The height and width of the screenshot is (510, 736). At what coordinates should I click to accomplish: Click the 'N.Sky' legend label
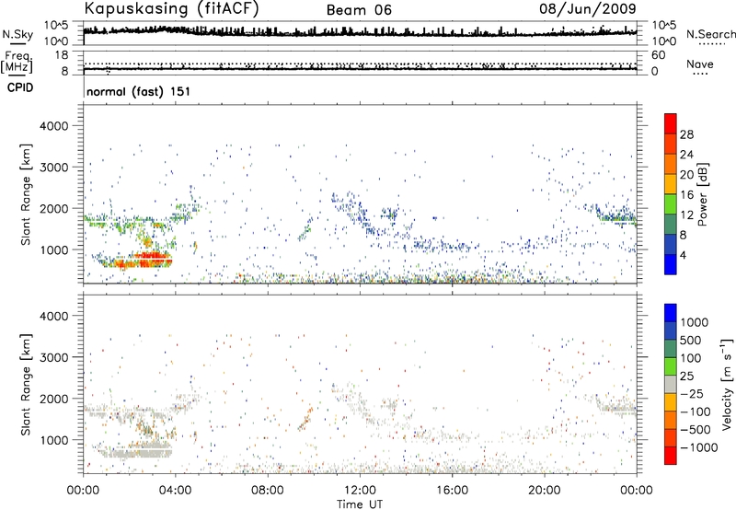pyautogui.click(x=17, y=34)
